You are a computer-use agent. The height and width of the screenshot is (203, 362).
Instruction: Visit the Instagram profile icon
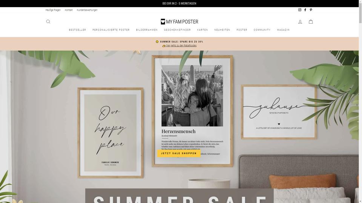tap(300, 10)
